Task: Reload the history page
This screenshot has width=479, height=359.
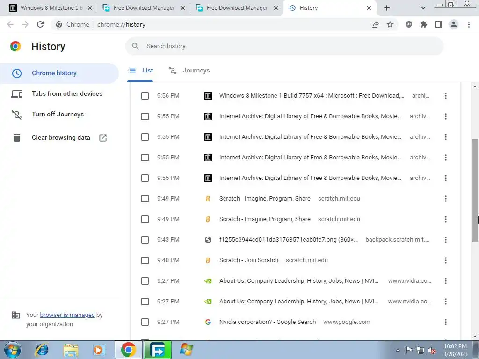Action: pyautogui.click(x=40, y=24)
